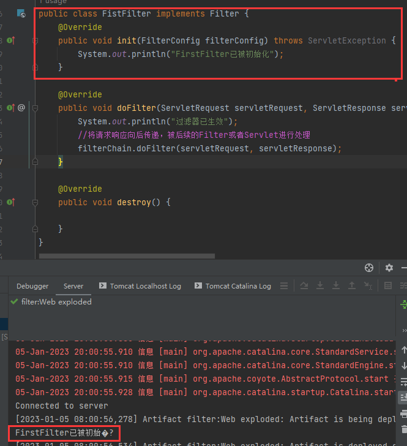Collapse the init method code block
Image resolution: width=407 pixels, height=446 pixels.
(x=35, y=40)
